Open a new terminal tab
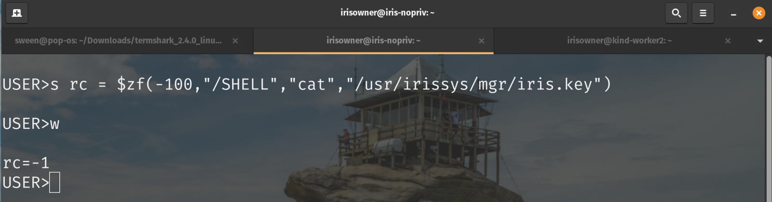The height and width of the screenshot is (202, 772). coord(17,13)
